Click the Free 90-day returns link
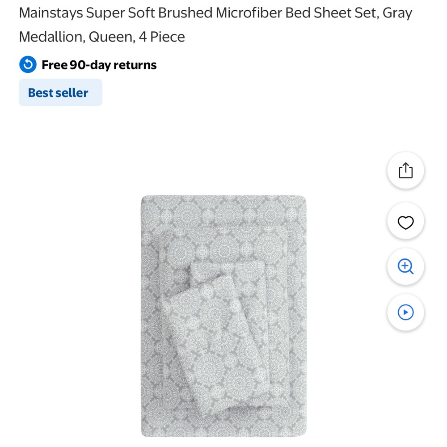The width and height of the screenshot is (447, 447). (99, 64)
